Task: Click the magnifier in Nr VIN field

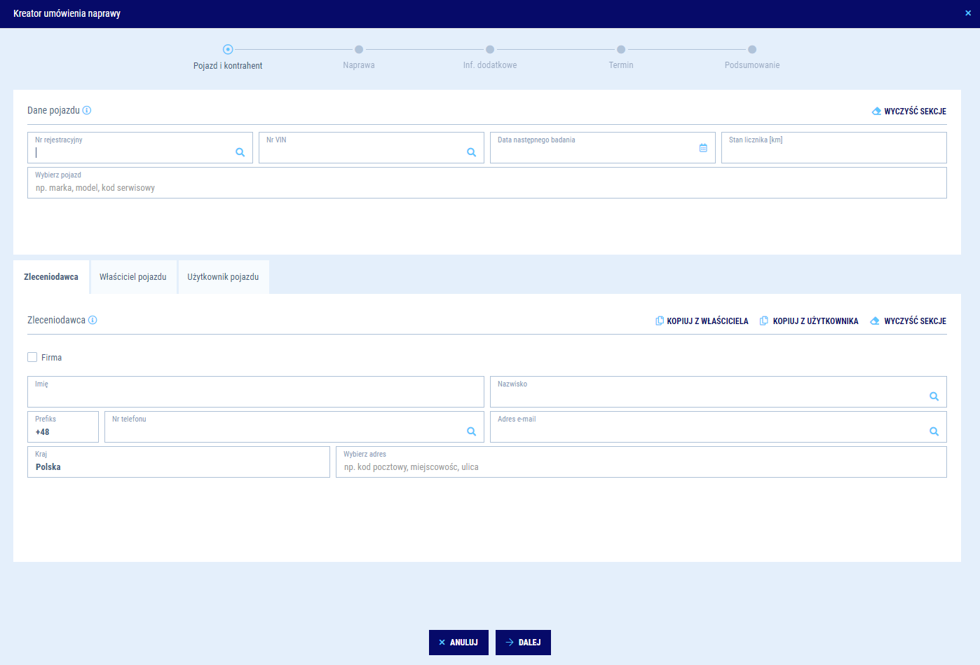Action: pyautogui.click(x=471, y=152)
